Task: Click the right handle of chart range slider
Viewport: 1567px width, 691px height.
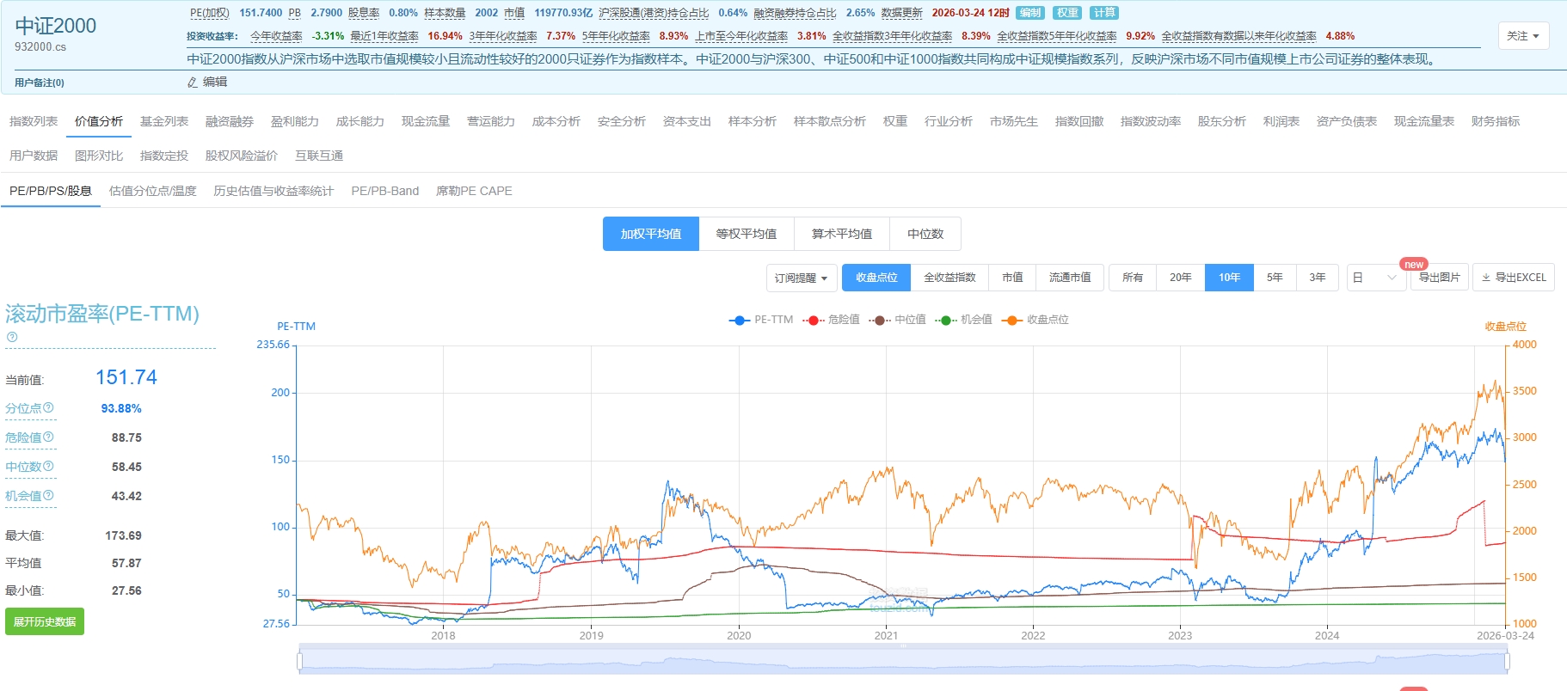Action: coord(1507,661)
